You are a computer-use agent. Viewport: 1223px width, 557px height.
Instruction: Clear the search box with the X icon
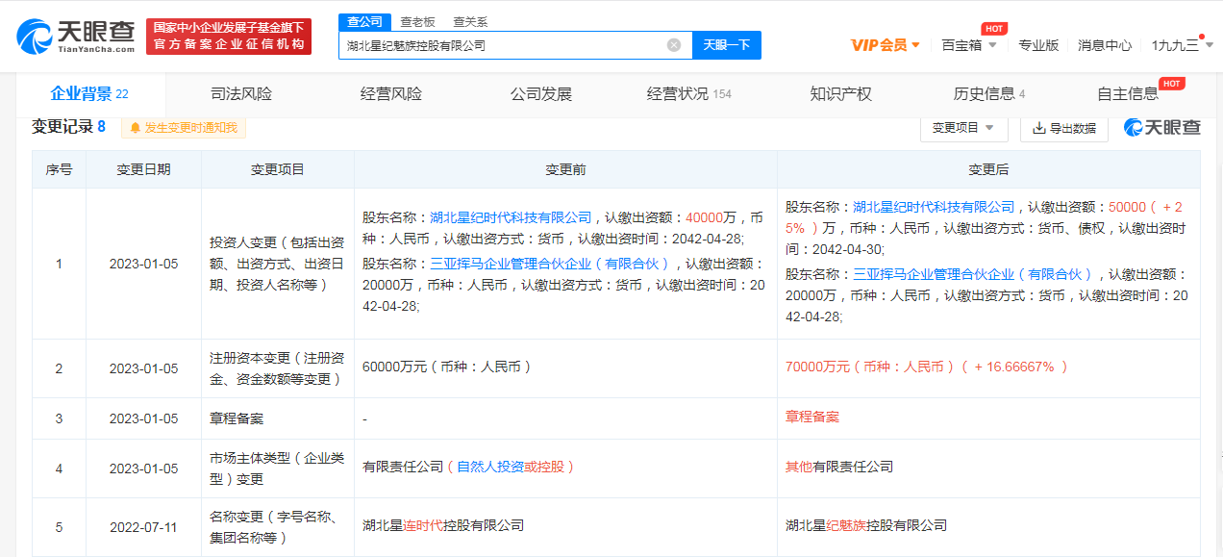[674, 45]
